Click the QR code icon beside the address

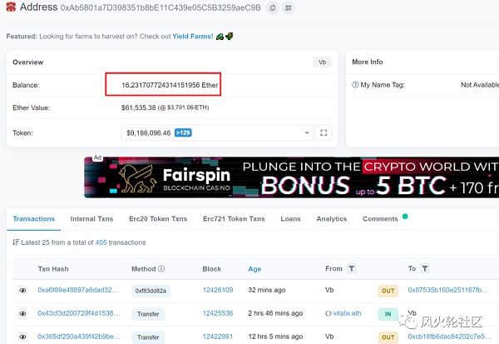(x=289, y=8)
